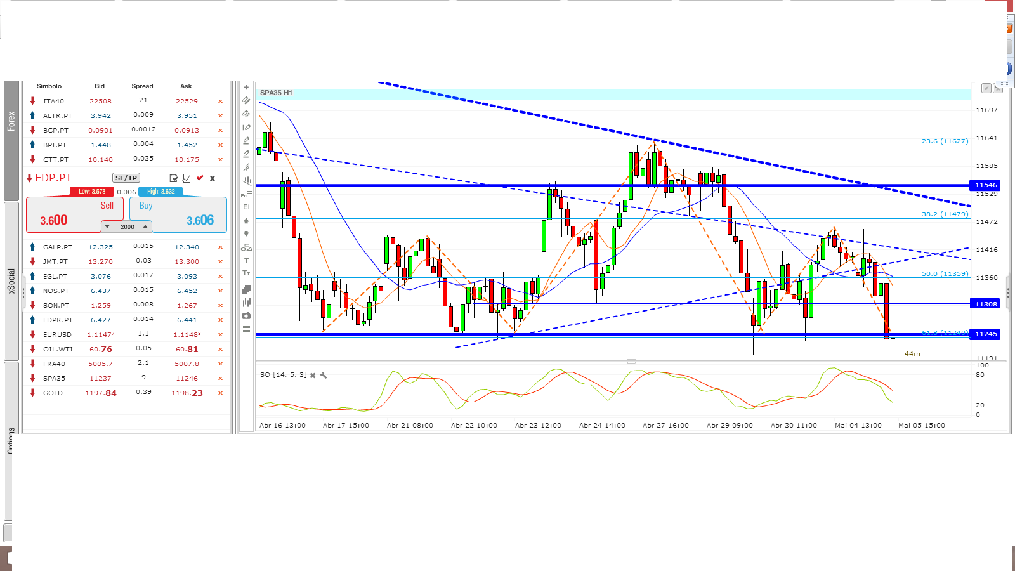Remove the SO stochastic indicator

(313, 376)
